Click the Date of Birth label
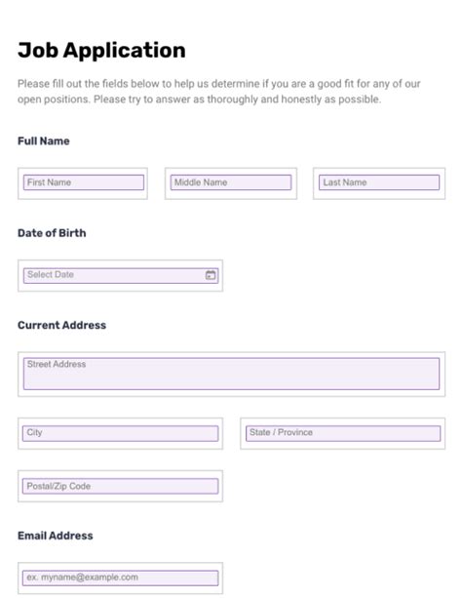Viewport: 462px width, 598px height. pos(52,233)
